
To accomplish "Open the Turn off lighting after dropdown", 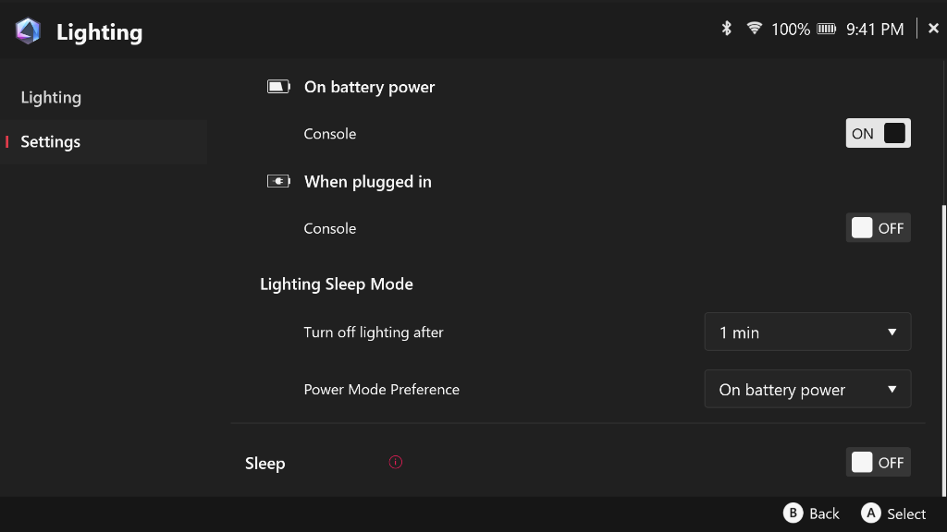I will [807, 332].
